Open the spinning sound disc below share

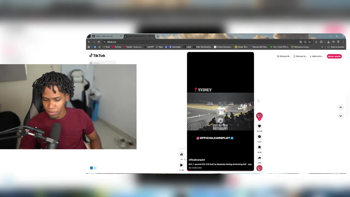[x=259, y=168]
